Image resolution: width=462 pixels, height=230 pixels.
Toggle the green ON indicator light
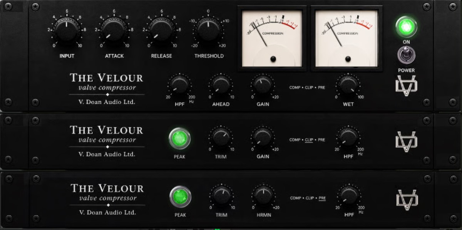[406, 27]
